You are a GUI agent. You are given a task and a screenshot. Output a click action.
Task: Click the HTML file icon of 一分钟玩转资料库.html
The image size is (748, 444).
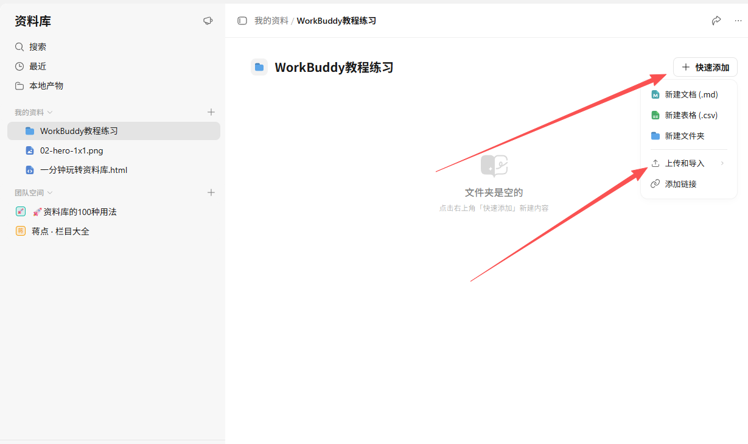click(30, 170)
